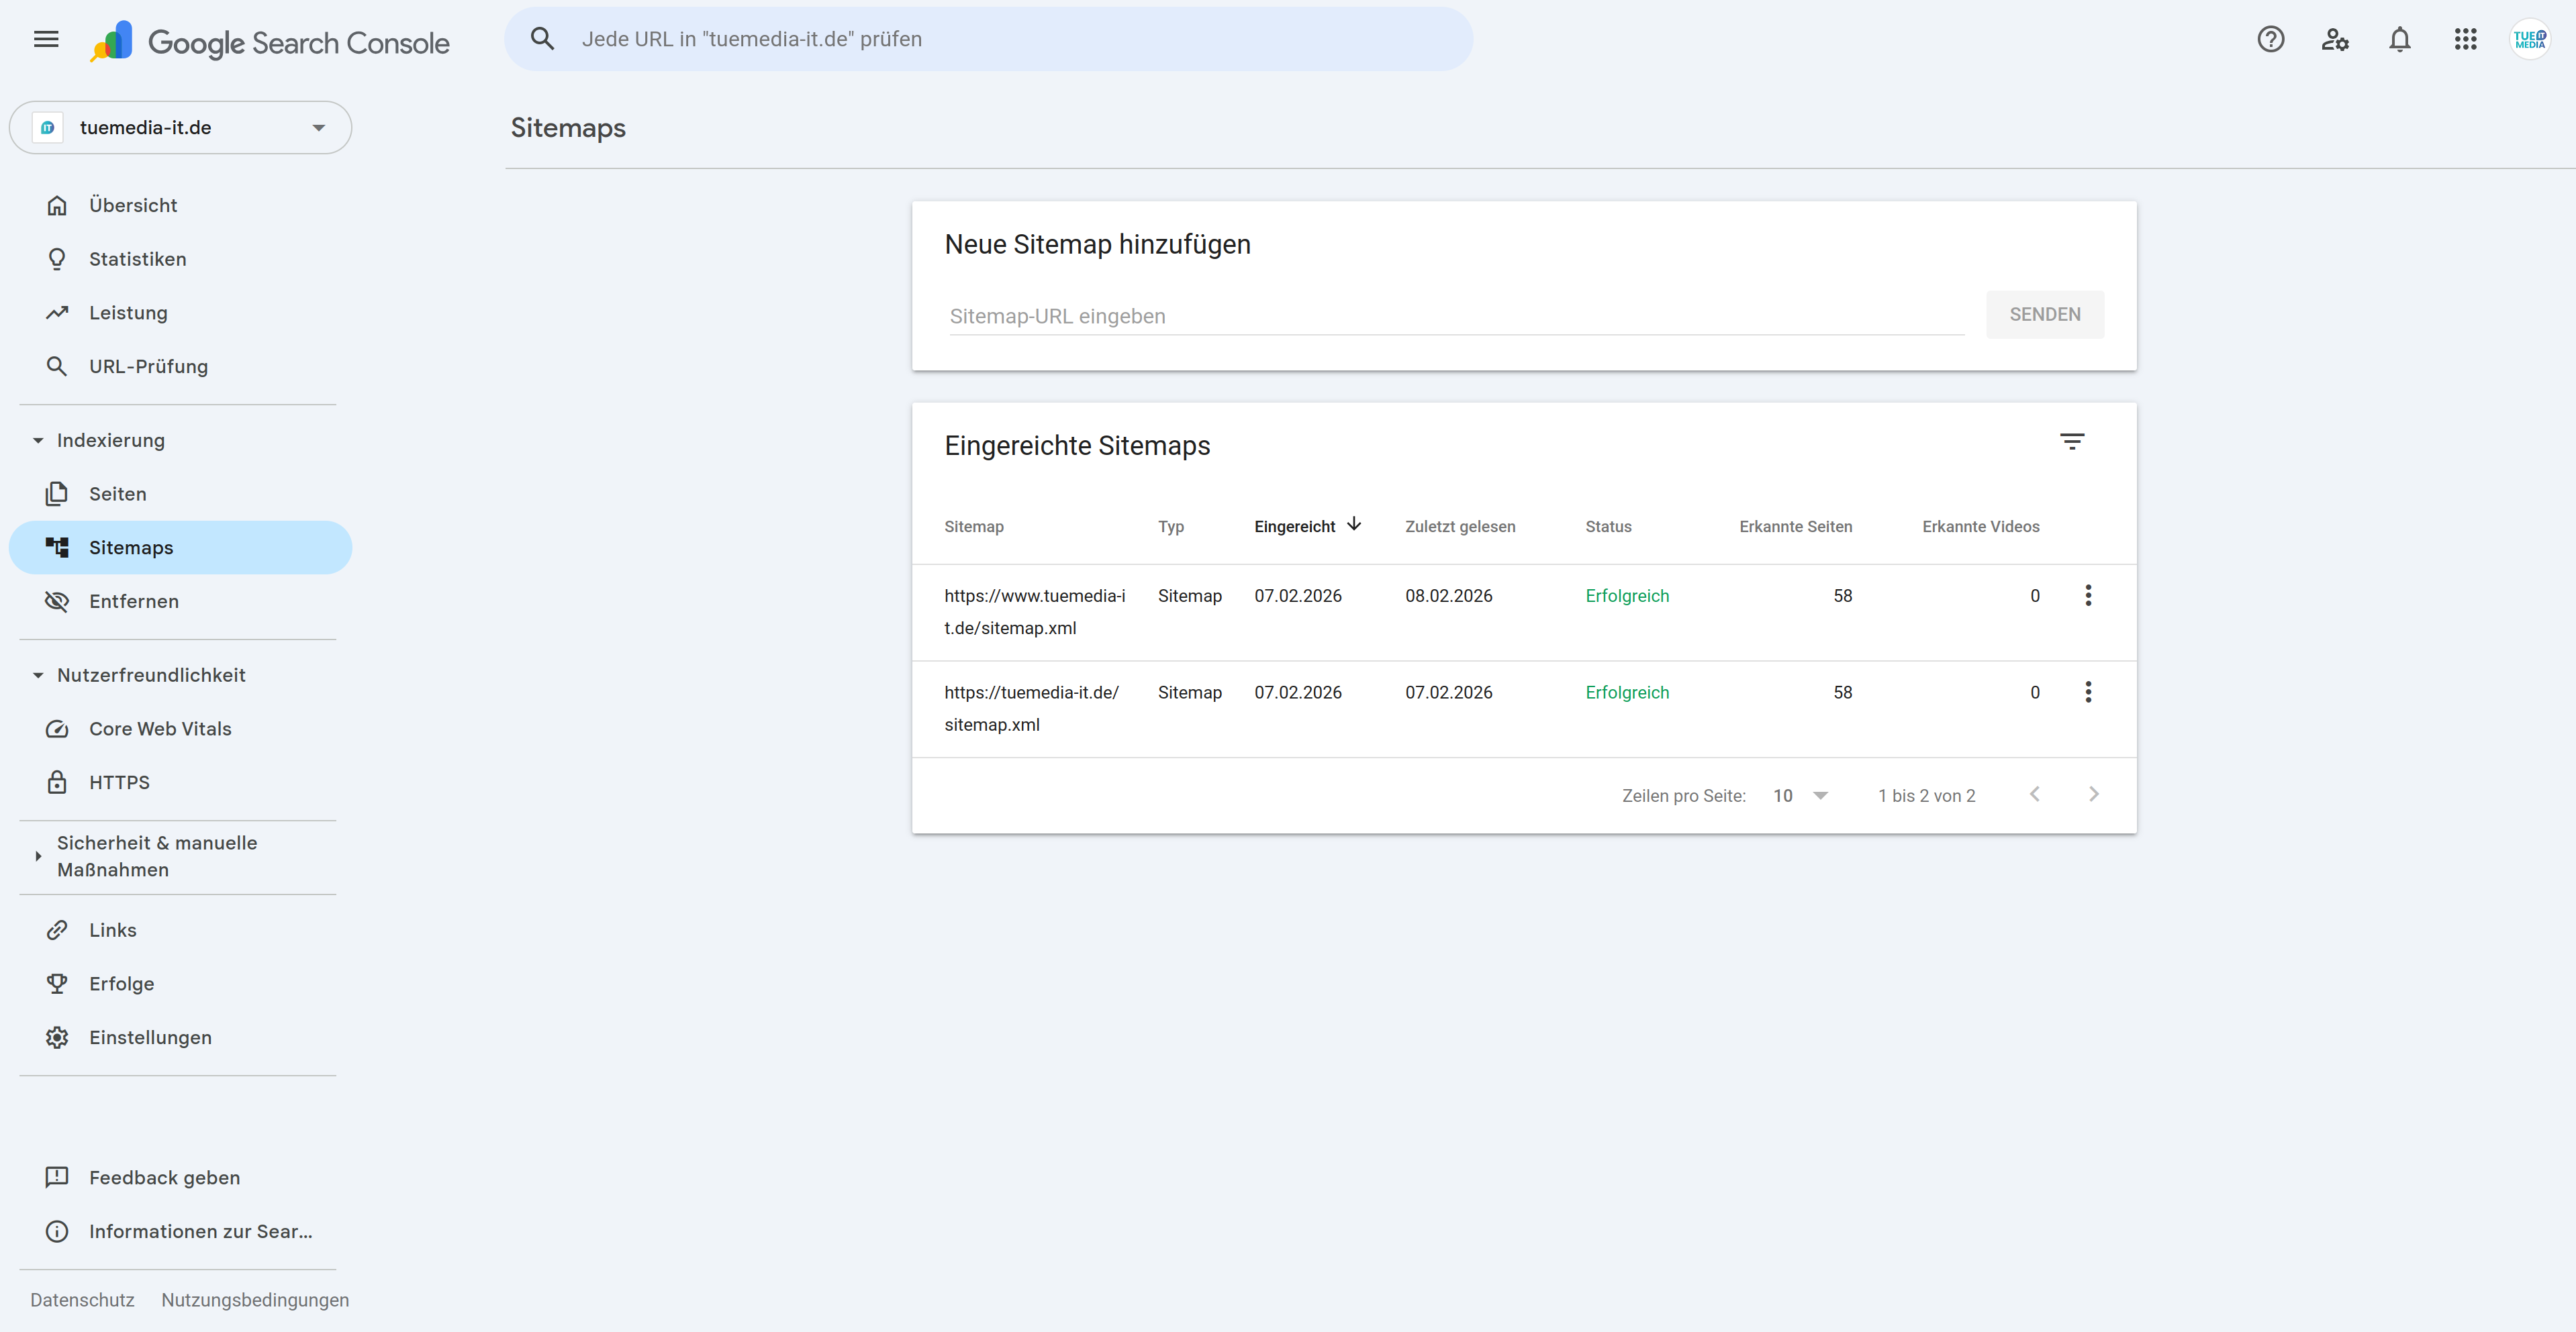This screenshot has height=1332, width=2576.
Task: Open Informationen zur Search Console
Action: [181, 1231]
